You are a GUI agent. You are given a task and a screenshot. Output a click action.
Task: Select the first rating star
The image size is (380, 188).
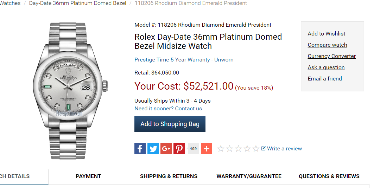tap(221, 149)
